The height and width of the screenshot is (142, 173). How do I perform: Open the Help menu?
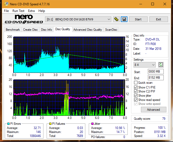click(x=42, y=11)
